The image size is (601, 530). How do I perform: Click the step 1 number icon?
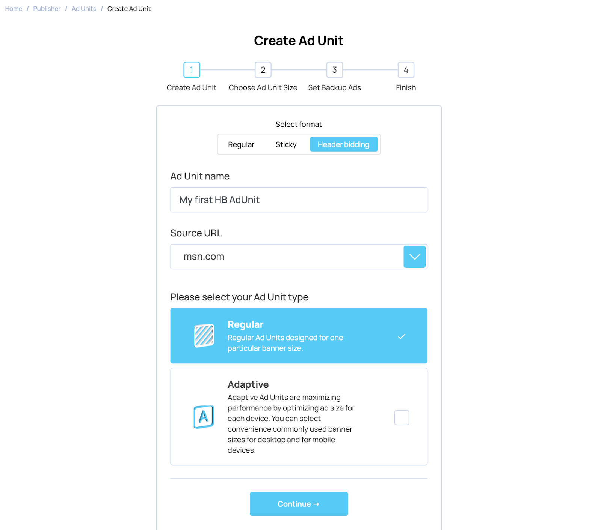tap(192, 70)
